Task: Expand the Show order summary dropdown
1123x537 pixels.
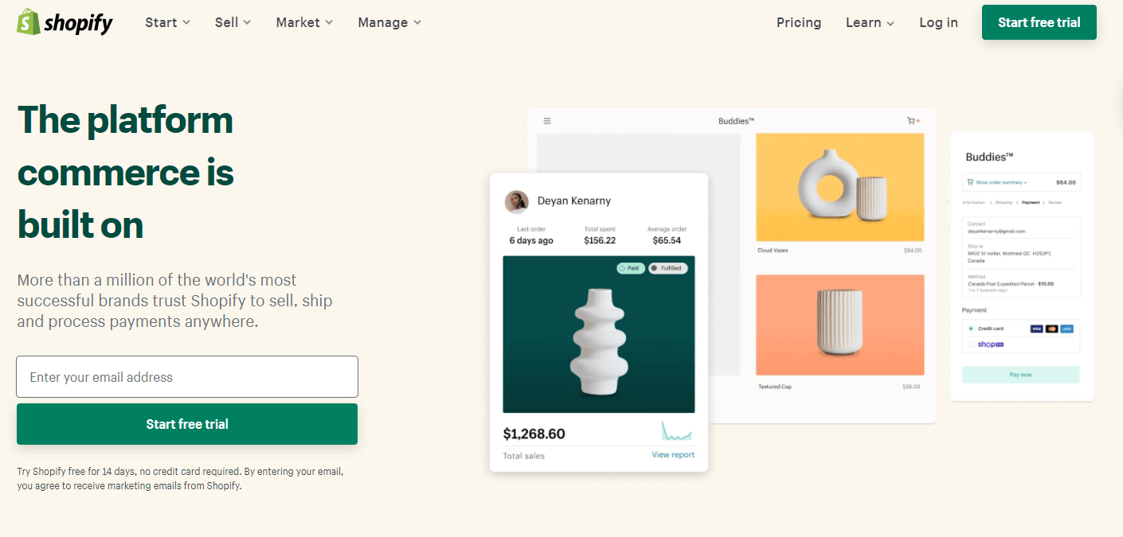Action: pyautogui.click(x=1001, y=181)
